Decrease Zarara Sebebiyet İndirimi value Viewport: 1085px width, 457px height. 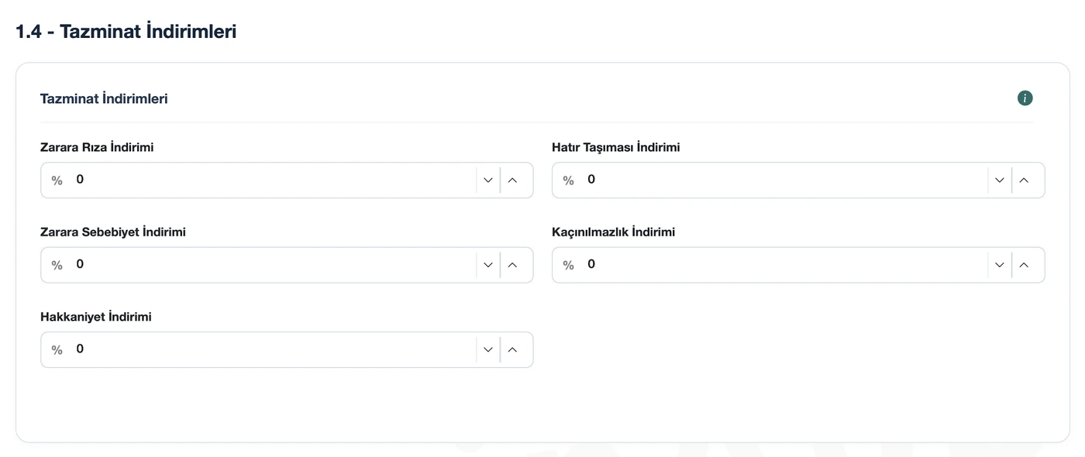pyautogui.click(x=488, y=265)
